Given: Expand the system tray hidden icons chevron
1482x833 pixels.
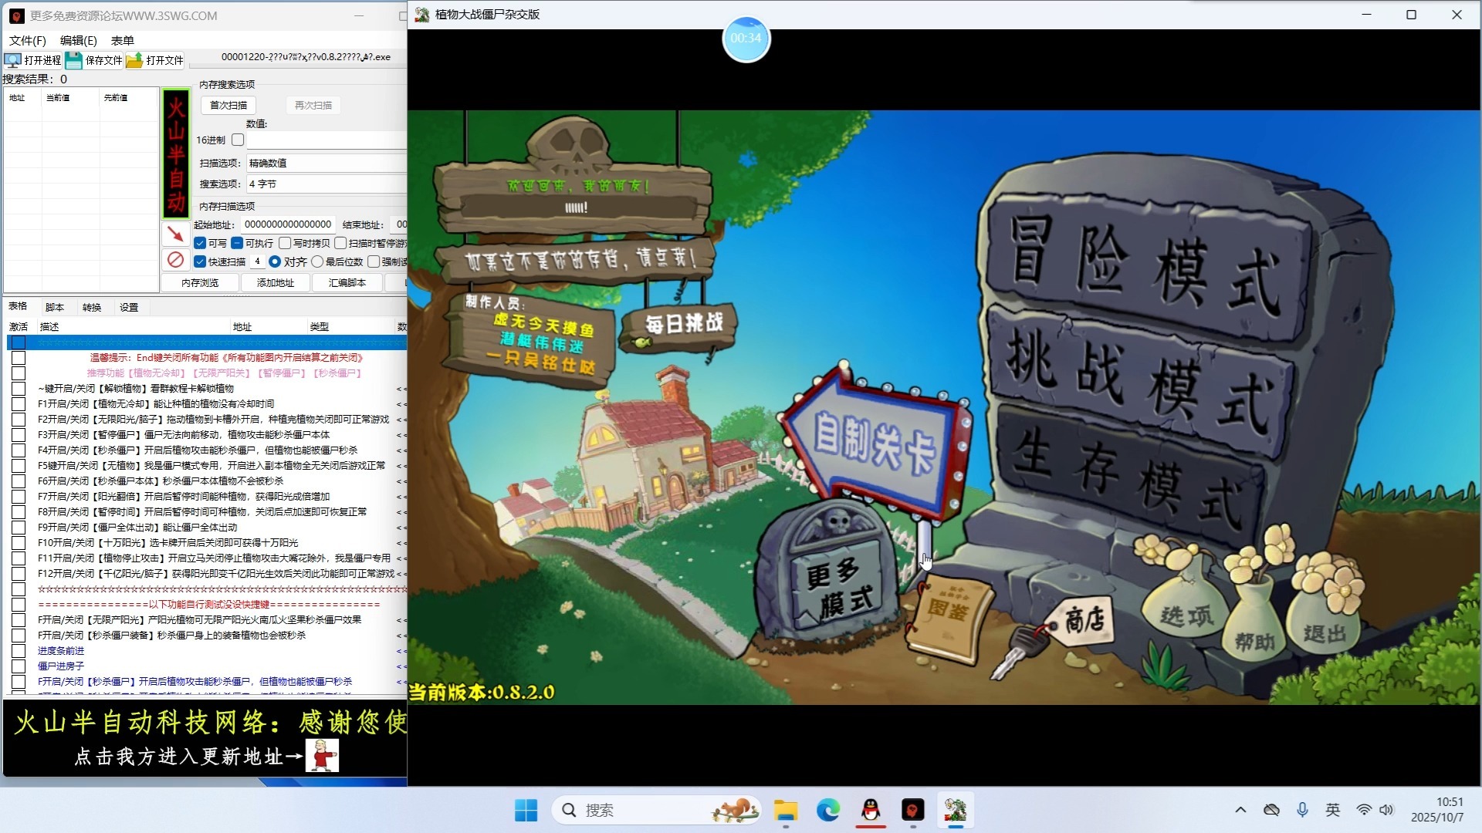Looking at the screenshot, I should tap(1240, 810).
